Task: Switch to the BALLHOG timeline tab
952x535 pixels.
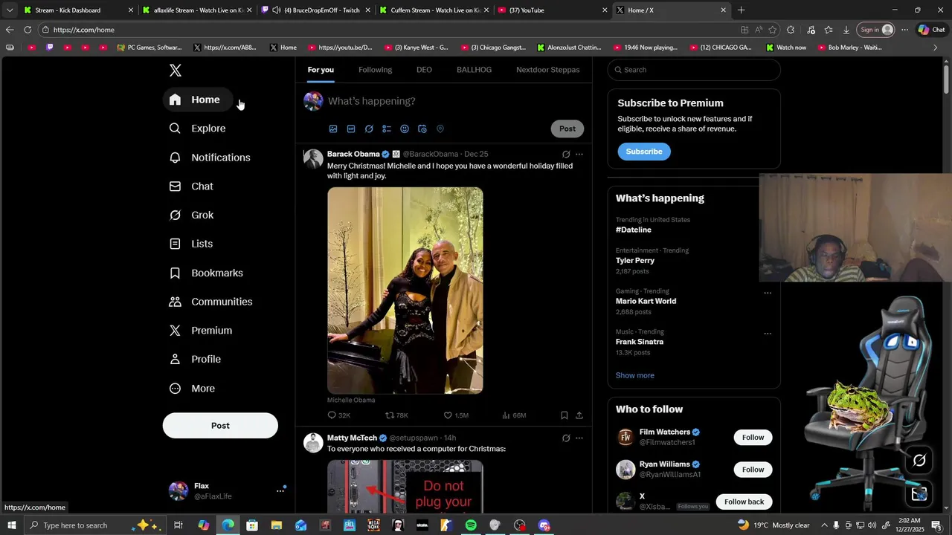Action: point(474,70)
